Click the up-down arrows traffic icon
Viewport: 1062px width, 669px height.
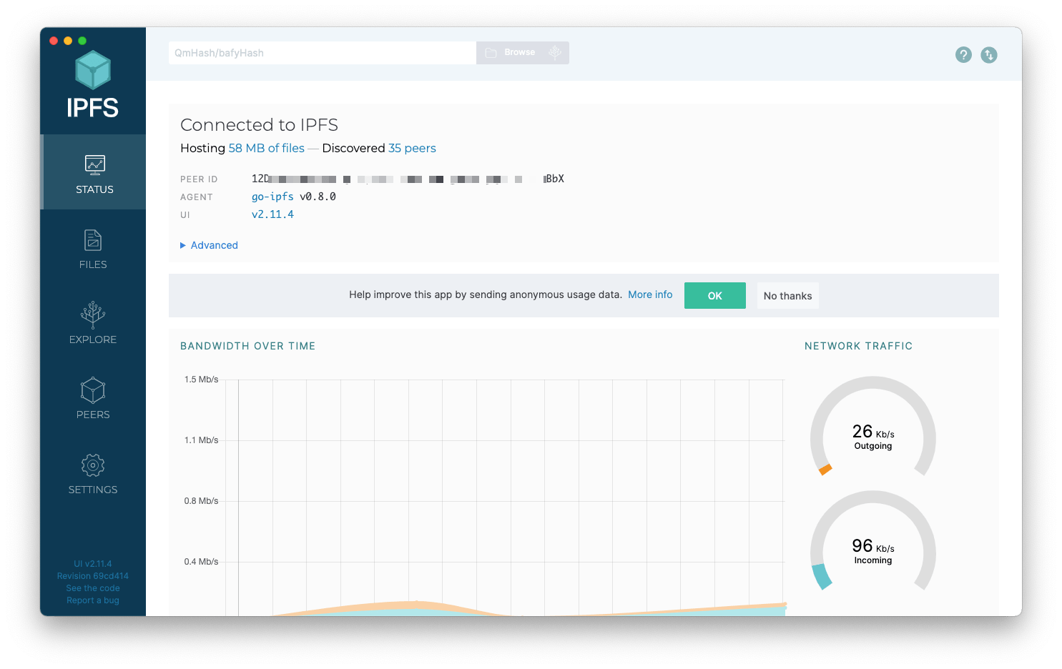tap(988, 54)
